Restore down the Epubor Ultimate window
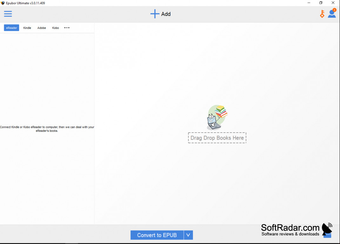Screen dimensions: 340x244 click(x=321, y=3)
